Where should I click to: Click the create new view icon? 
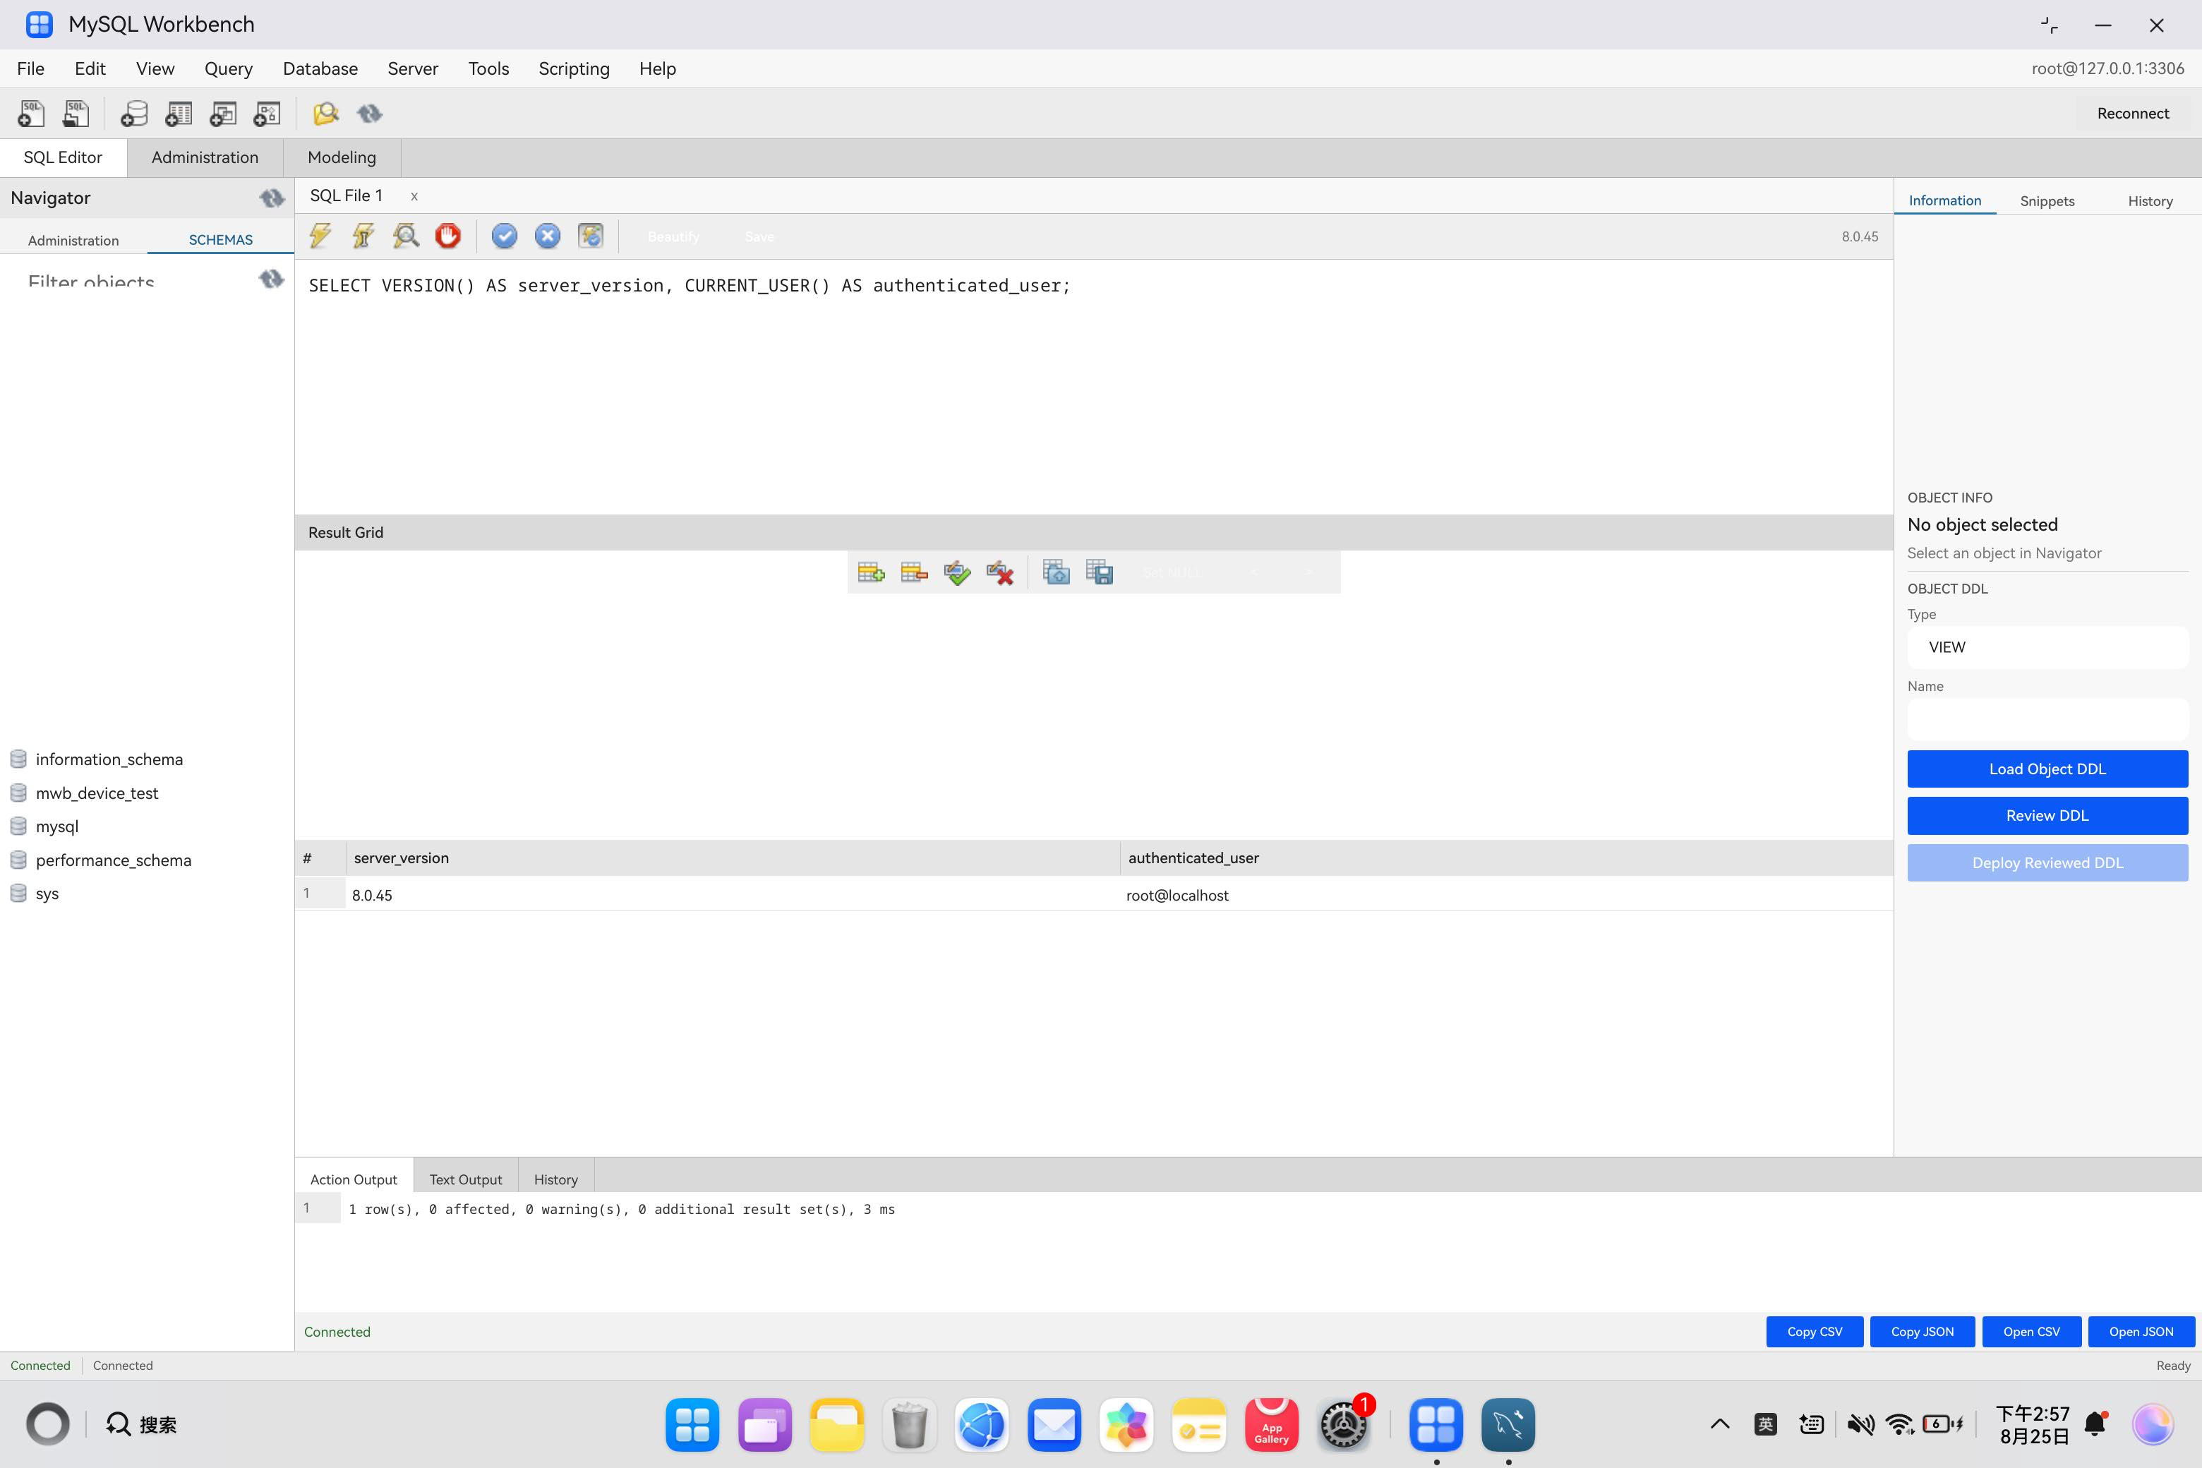coord(223,114)
